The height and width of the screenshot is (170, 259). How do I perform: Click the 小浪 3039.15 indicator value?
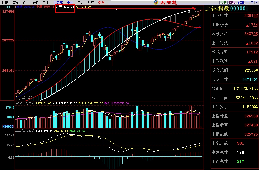click(45, 7)
